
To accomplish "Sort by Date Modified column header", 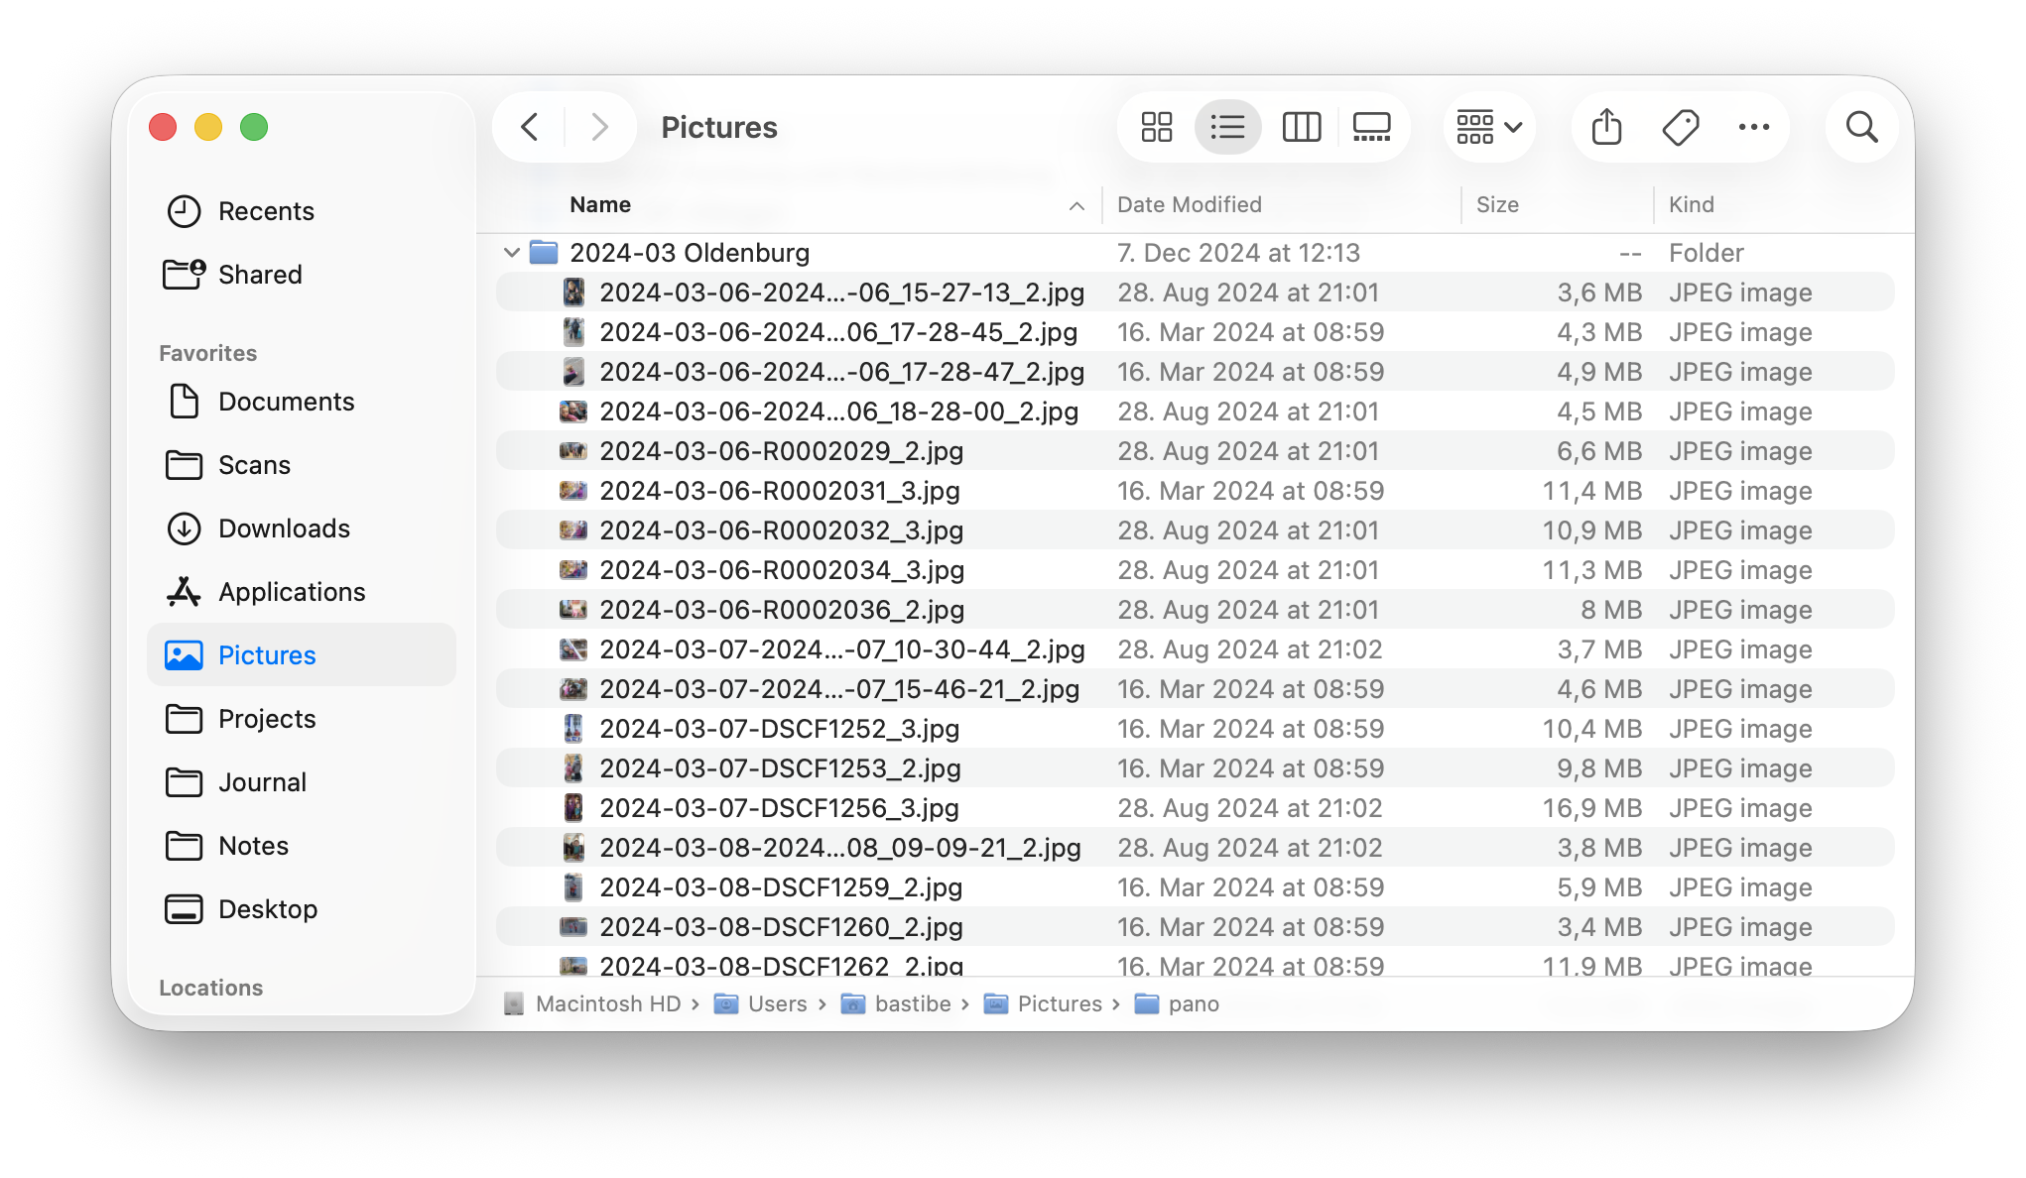I will (1189, 204).
